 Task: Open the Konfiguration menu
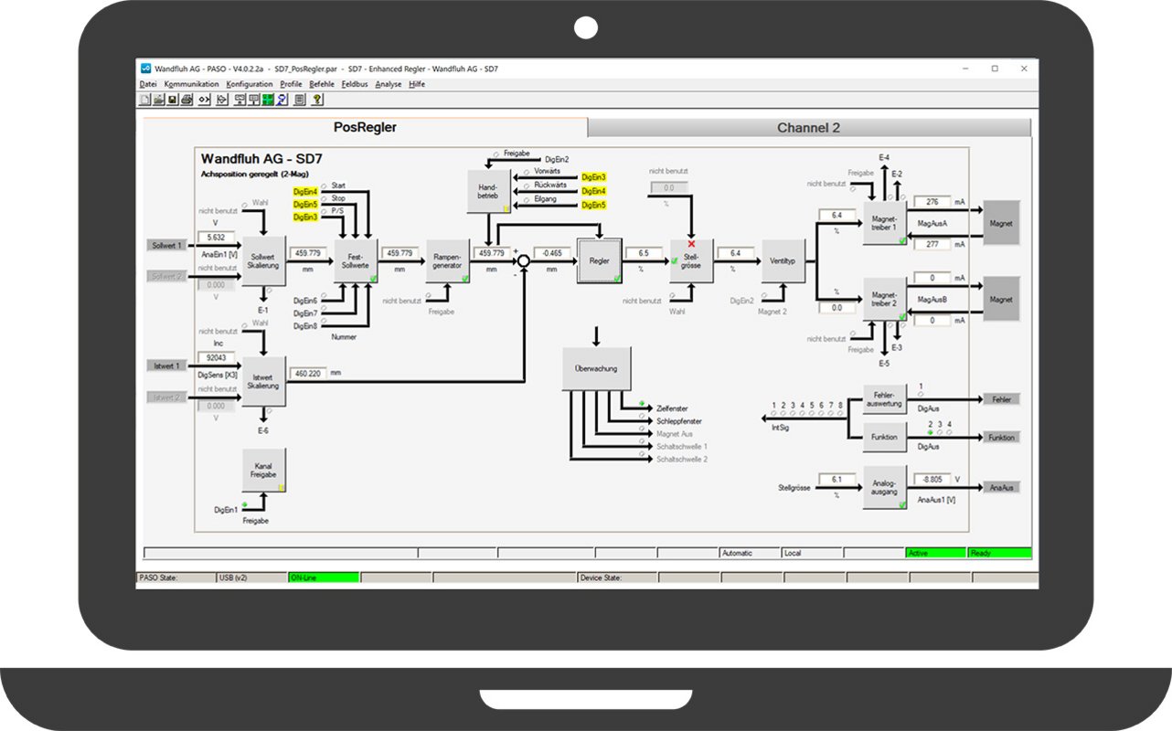point(250,84)
